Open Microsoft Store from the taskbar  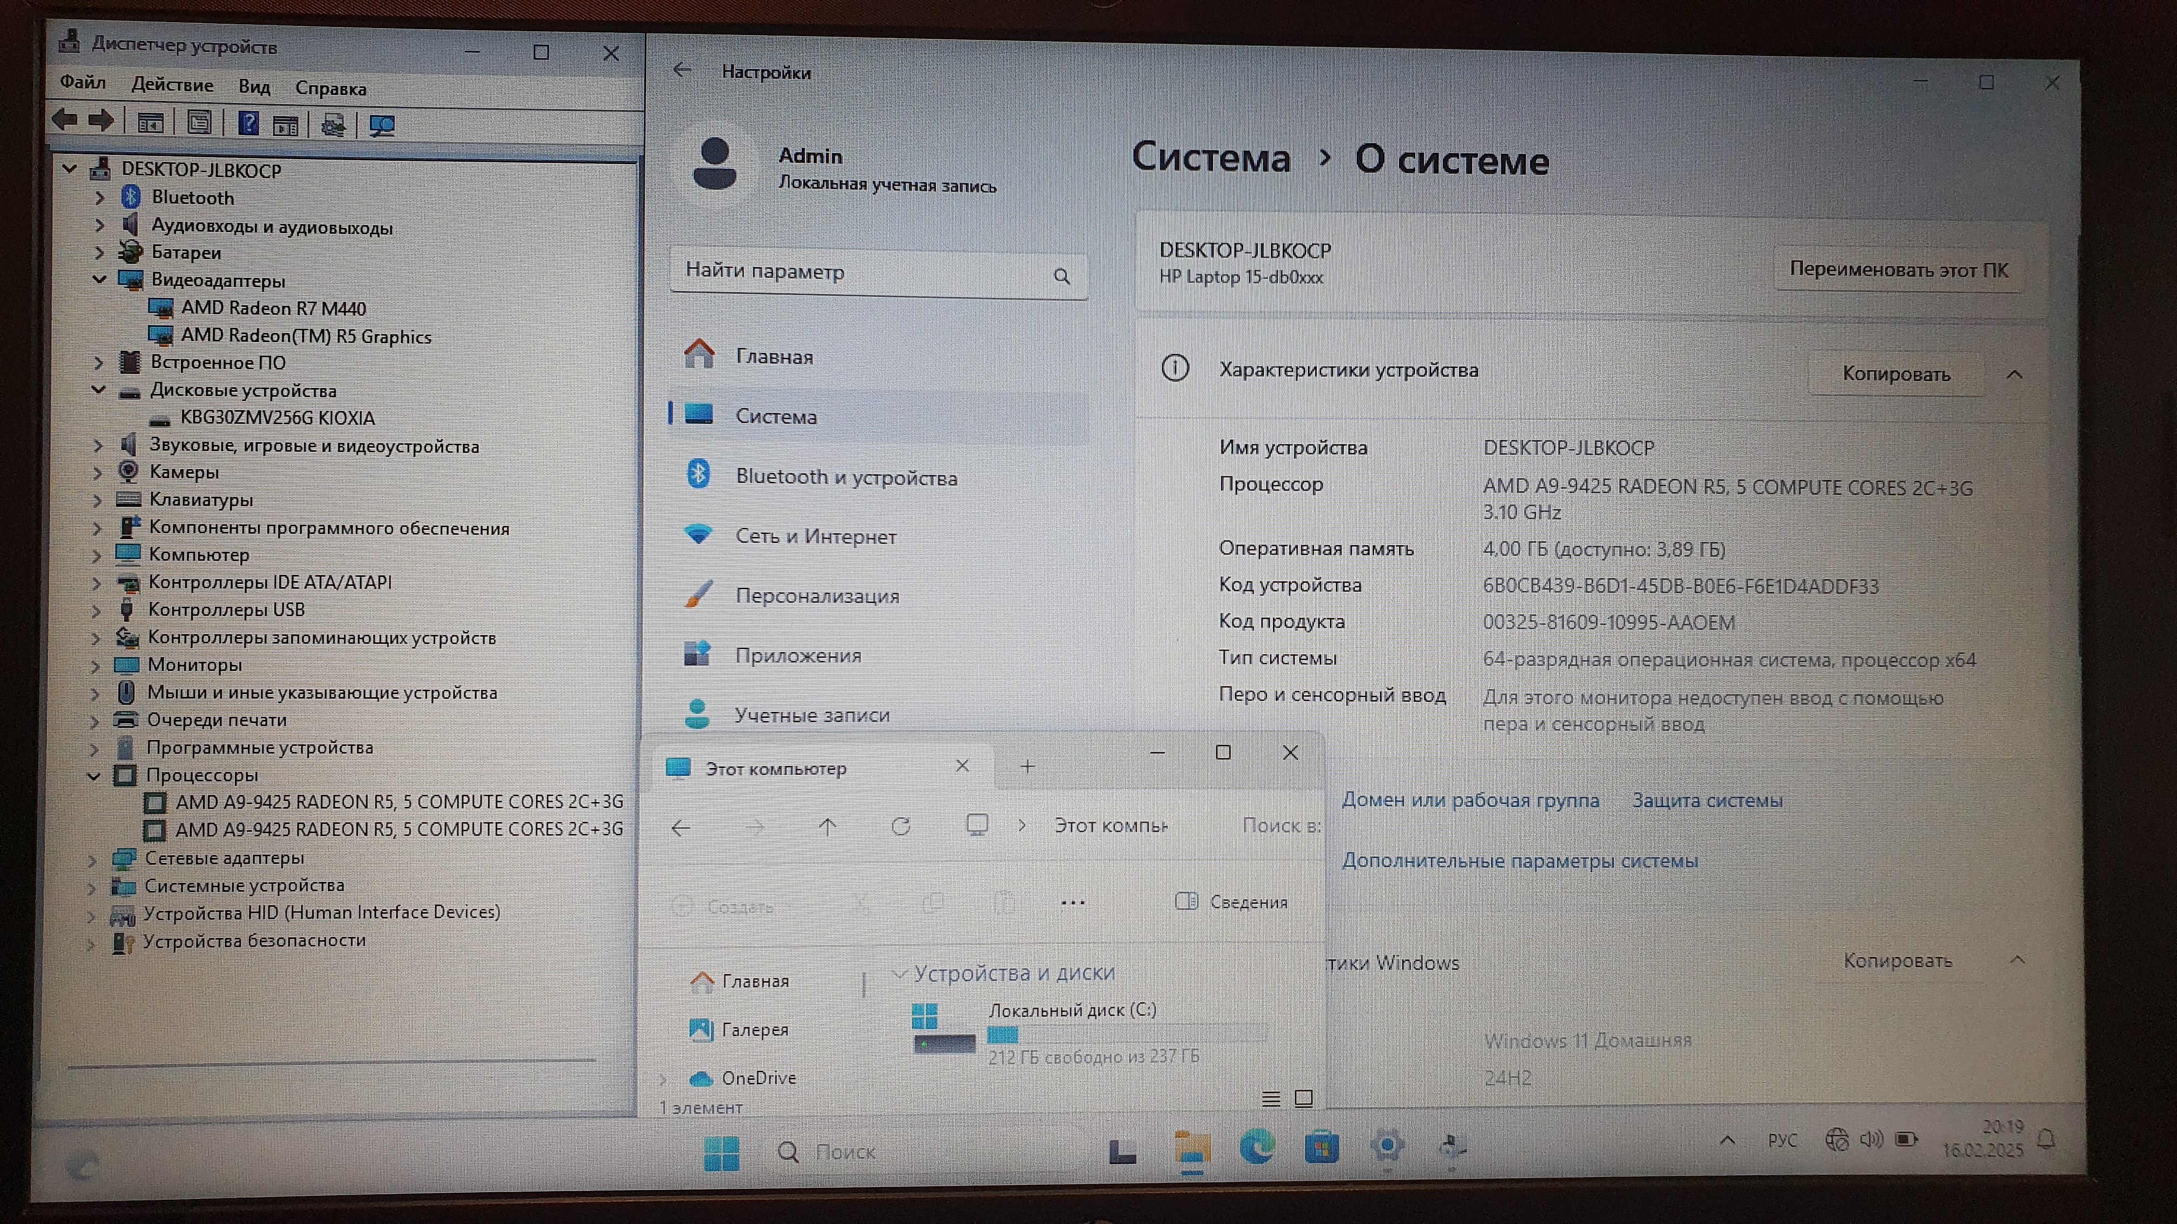(x=1321, y=1147)
